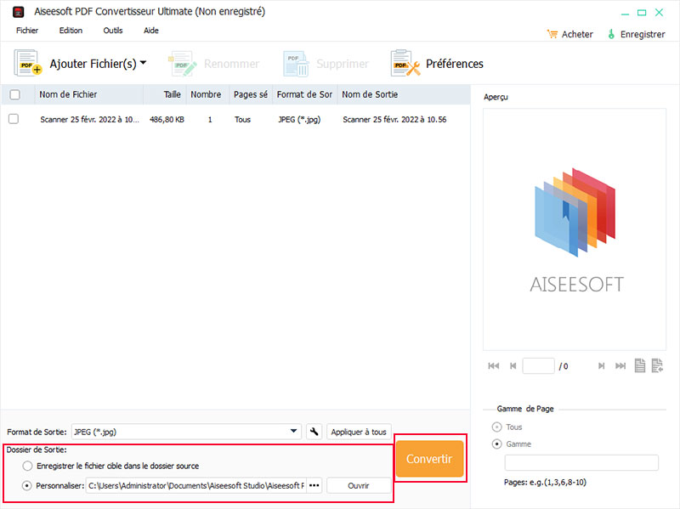Screen dimensions: 680x509
Task: Go to next page in preview
Action: 601,366
